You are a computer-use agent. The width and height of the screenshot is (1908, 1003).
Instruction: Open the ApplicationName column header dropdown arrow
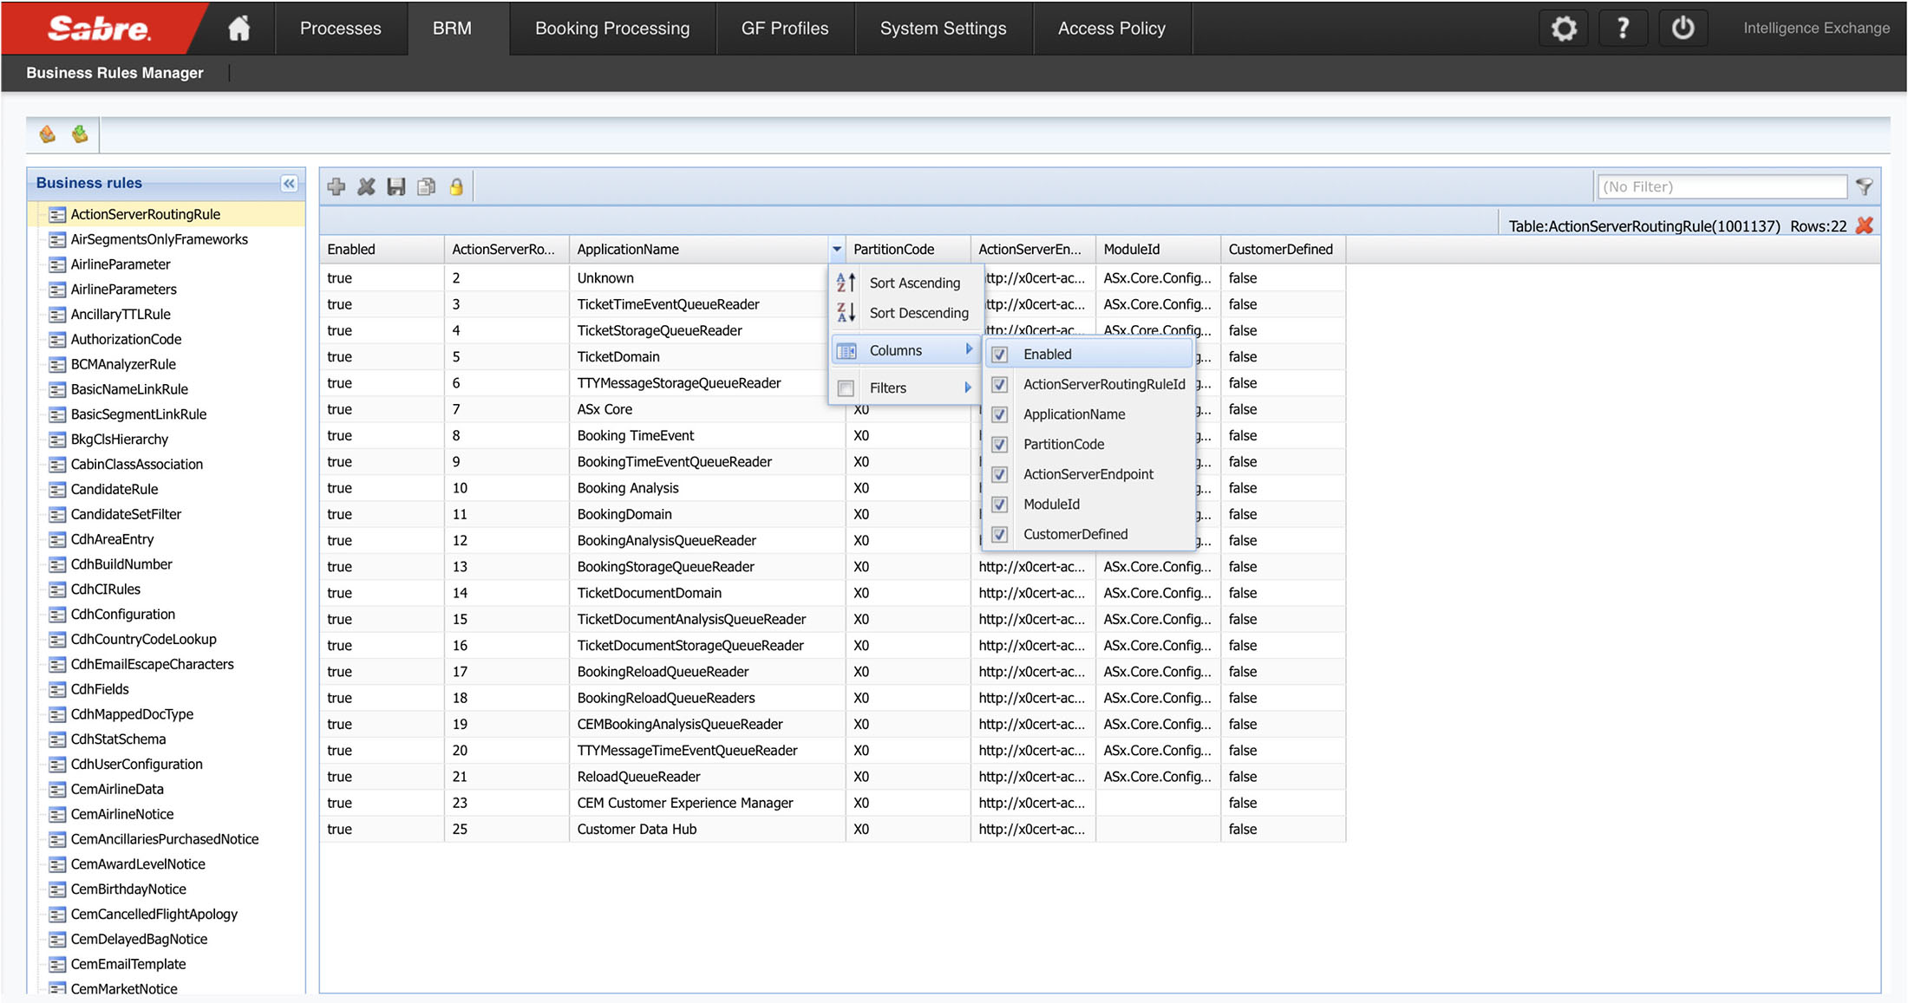(837, 250)
